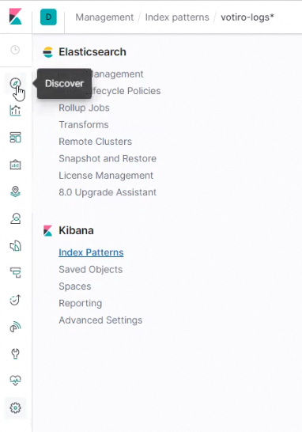This screenshot has height=432, width=302.
Task: Click the Index patterns breadcrumb
Action: click(177, 17)
